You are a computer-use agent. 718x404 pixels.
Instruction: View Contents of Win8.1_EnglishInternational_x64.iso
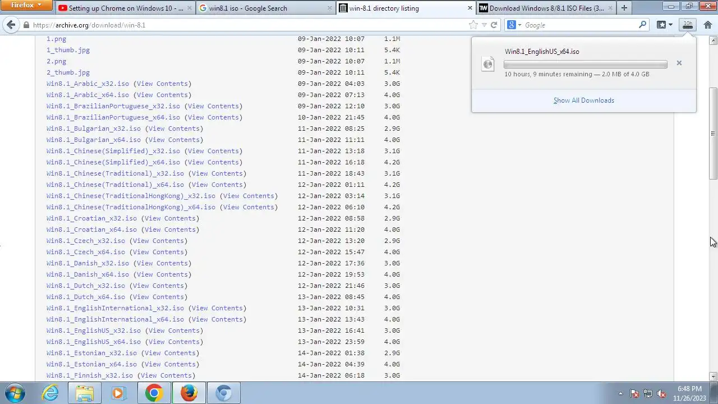217,319
